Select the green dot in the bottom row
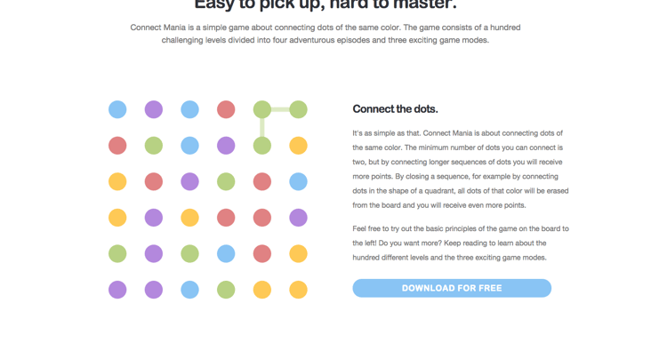 click(226, 290)
